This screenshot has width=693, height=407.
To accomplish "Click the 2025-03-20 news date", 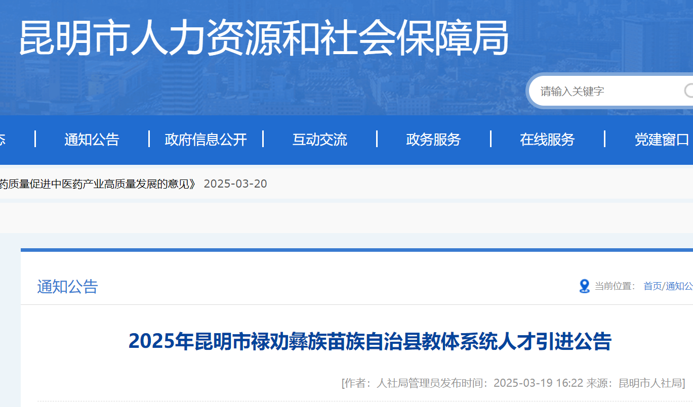I will coord(235,184).
